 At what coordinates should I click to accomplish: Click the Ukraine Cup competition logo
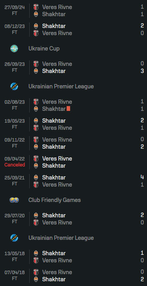pos(14,49)
